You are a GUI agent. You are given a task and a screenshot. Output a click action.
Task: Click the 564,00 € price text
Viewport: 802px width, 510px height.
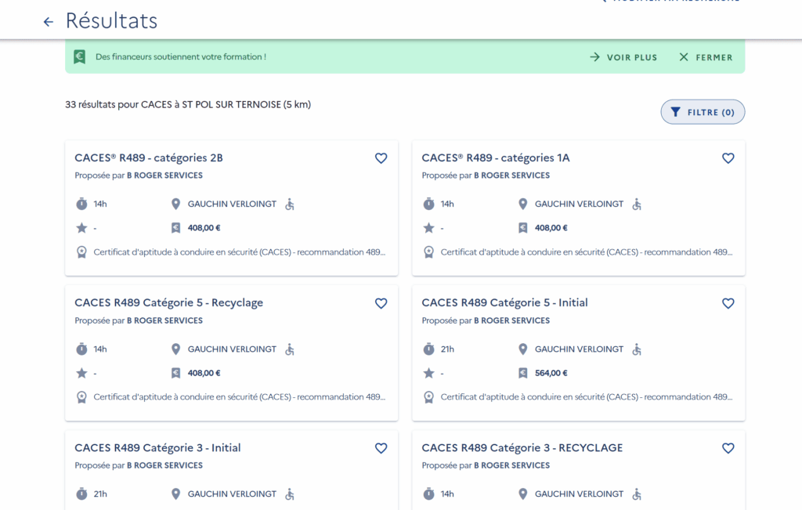551,373
